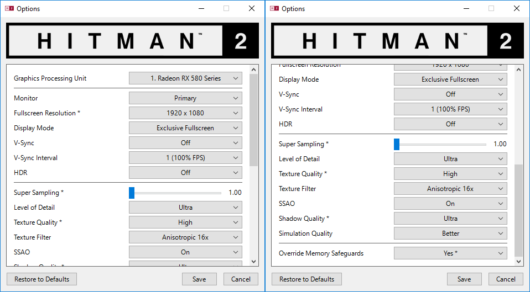Click Super Sampling value 1.00 in left window
The width and height of the screenshot is (530, 292).
235,193
